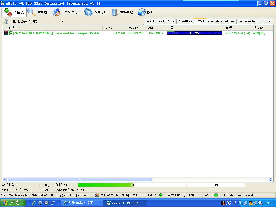Open the ef -a tale of melodies tab
Viewport: 276px width, 207px height.
coord(221,21)
